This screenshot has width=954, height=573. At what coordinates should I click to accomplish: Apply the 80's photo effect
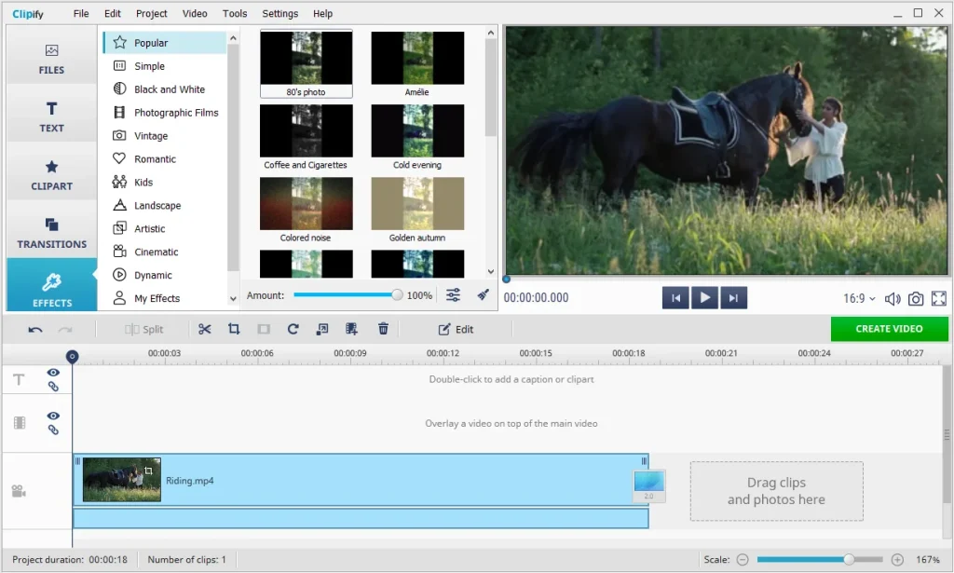(306, 64)
